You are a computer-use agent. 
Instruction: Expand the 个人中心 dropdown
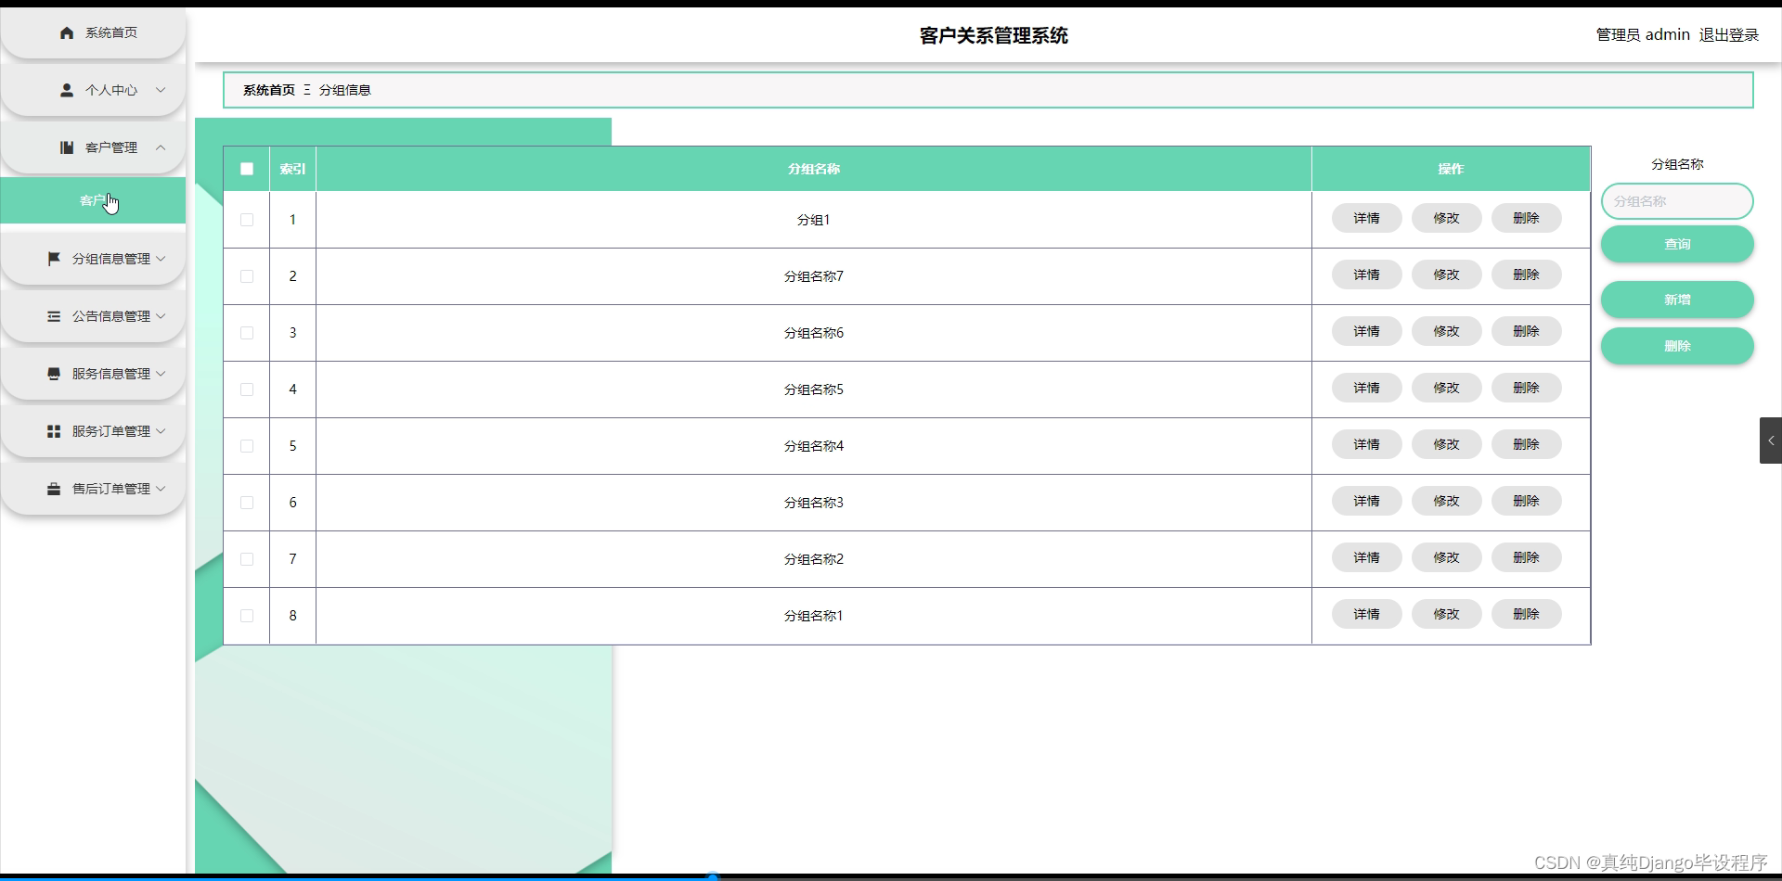161,90
